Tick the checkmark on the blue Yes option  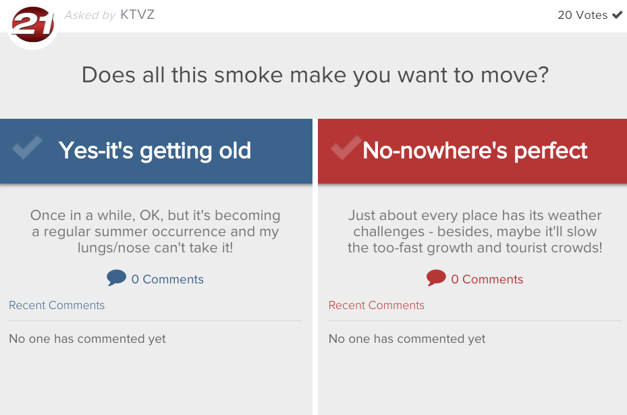click(x=27, y=148)
